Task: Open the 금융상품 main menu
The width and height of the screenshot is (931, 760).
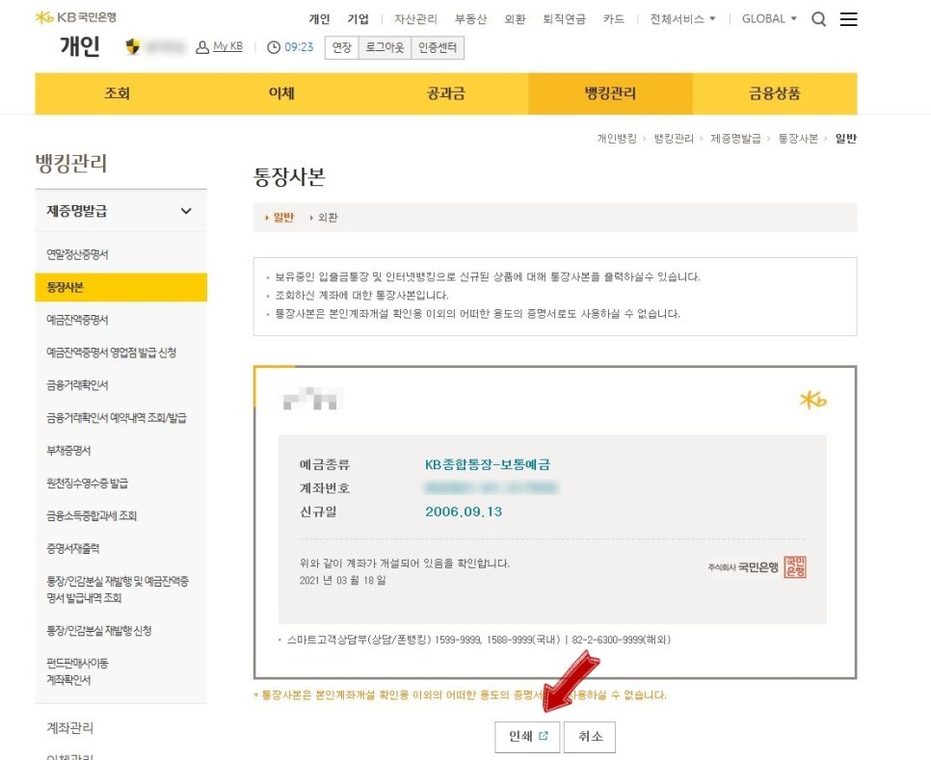Action: (775, 93)
